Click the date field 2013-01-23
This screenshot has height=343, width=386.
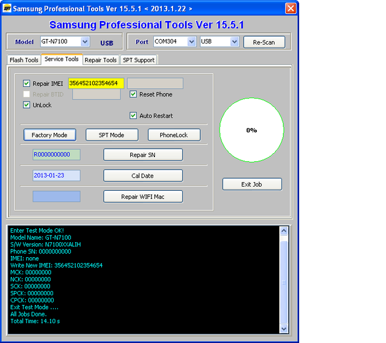pyautogui.click(x=56, y=176)
